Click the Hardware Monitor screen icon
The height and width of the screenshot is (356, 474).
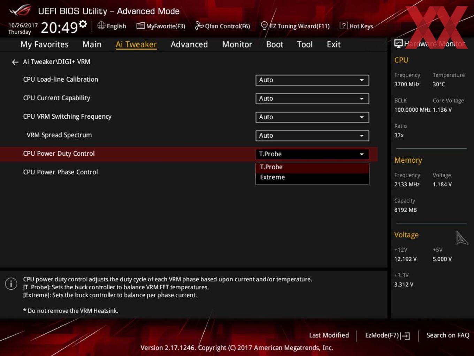tap(398, 44)
